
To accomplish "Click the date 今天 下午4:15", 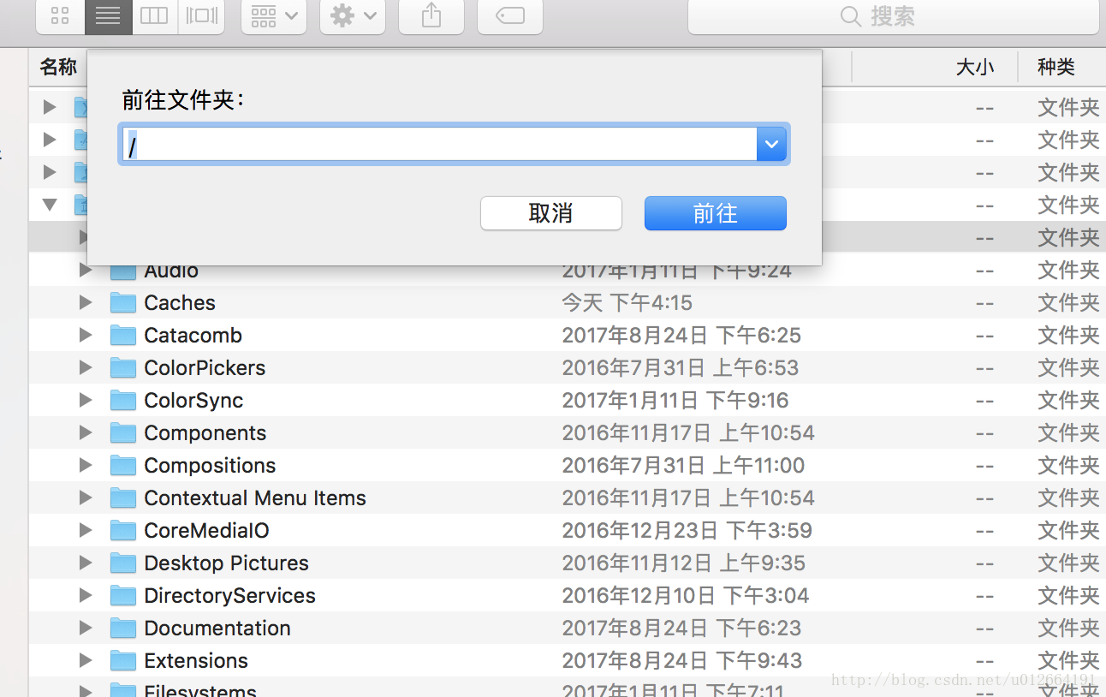I will pyautogui.click(x=627, y=302).
